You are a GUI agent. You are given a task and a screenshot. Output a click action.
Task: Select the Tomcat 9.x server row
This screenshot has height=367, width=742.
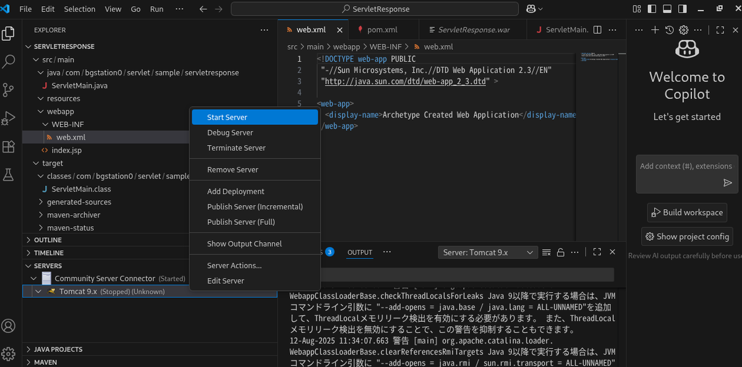pyautogui.click(x=150, y=292)
